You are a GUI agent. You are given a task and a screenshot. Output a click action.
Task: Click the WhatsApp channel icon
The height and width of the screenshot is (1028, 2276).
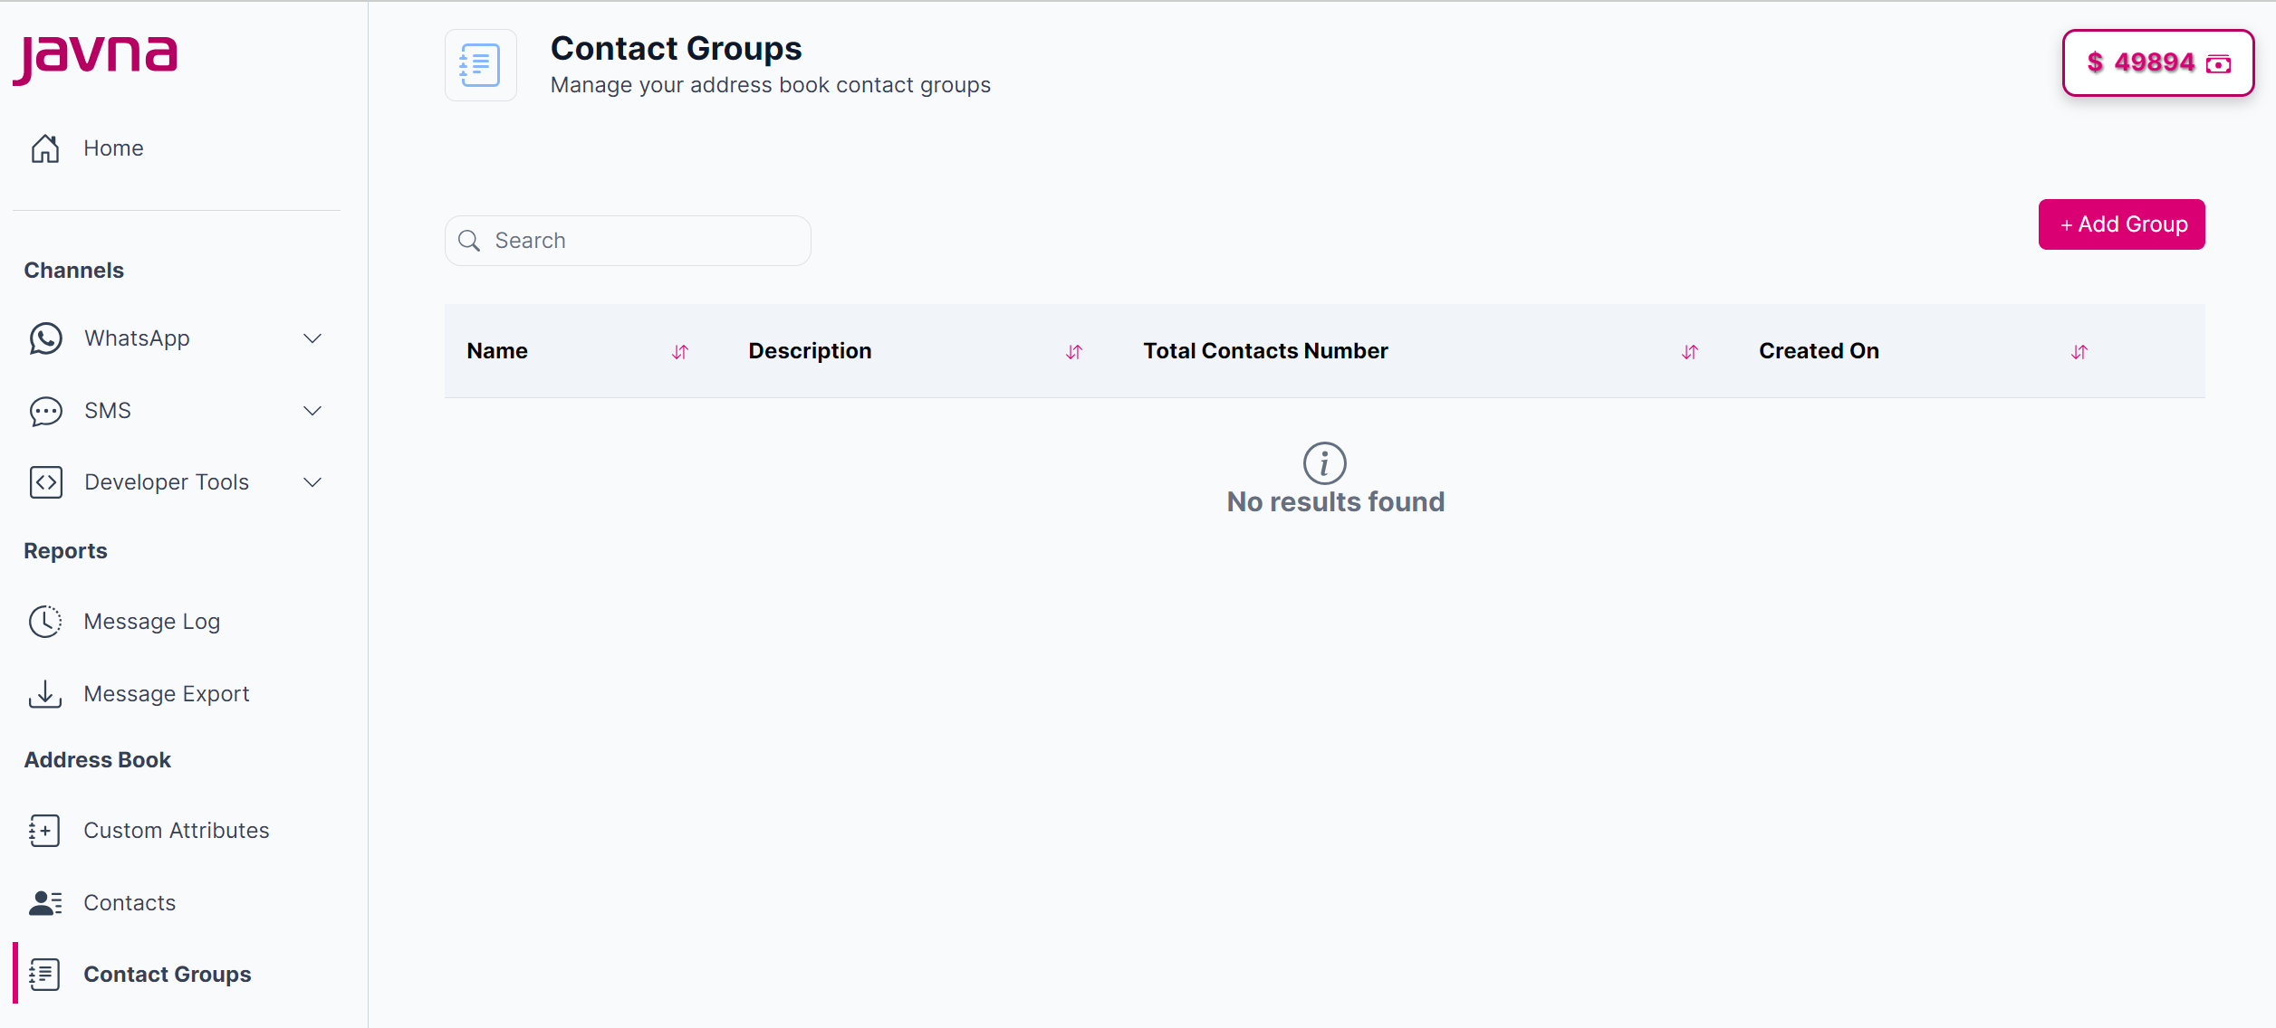click(45, 338)
